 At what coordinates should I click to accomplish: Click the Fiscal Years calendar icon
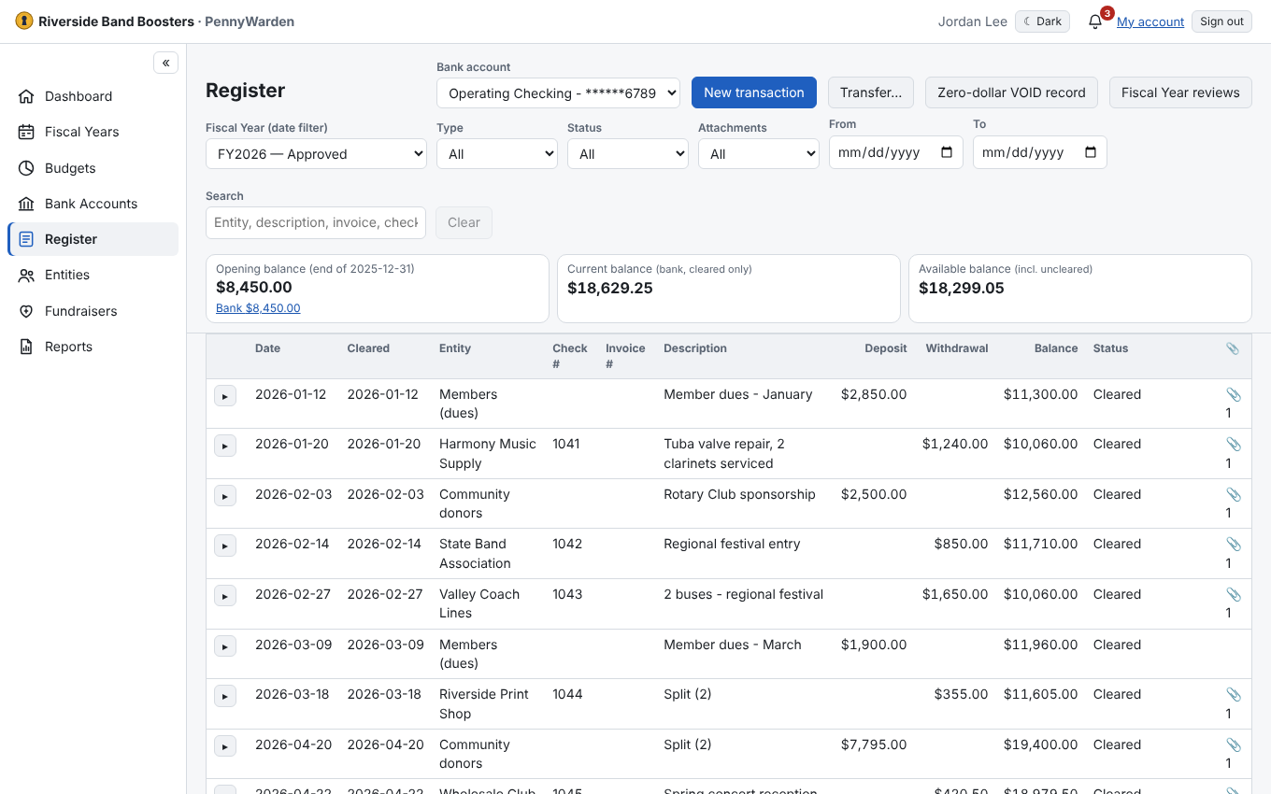click(26, 132)
